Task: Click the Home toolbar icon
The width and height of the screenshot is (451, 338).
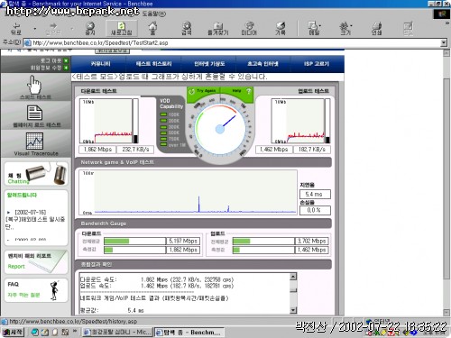Action: coord(152,26)
